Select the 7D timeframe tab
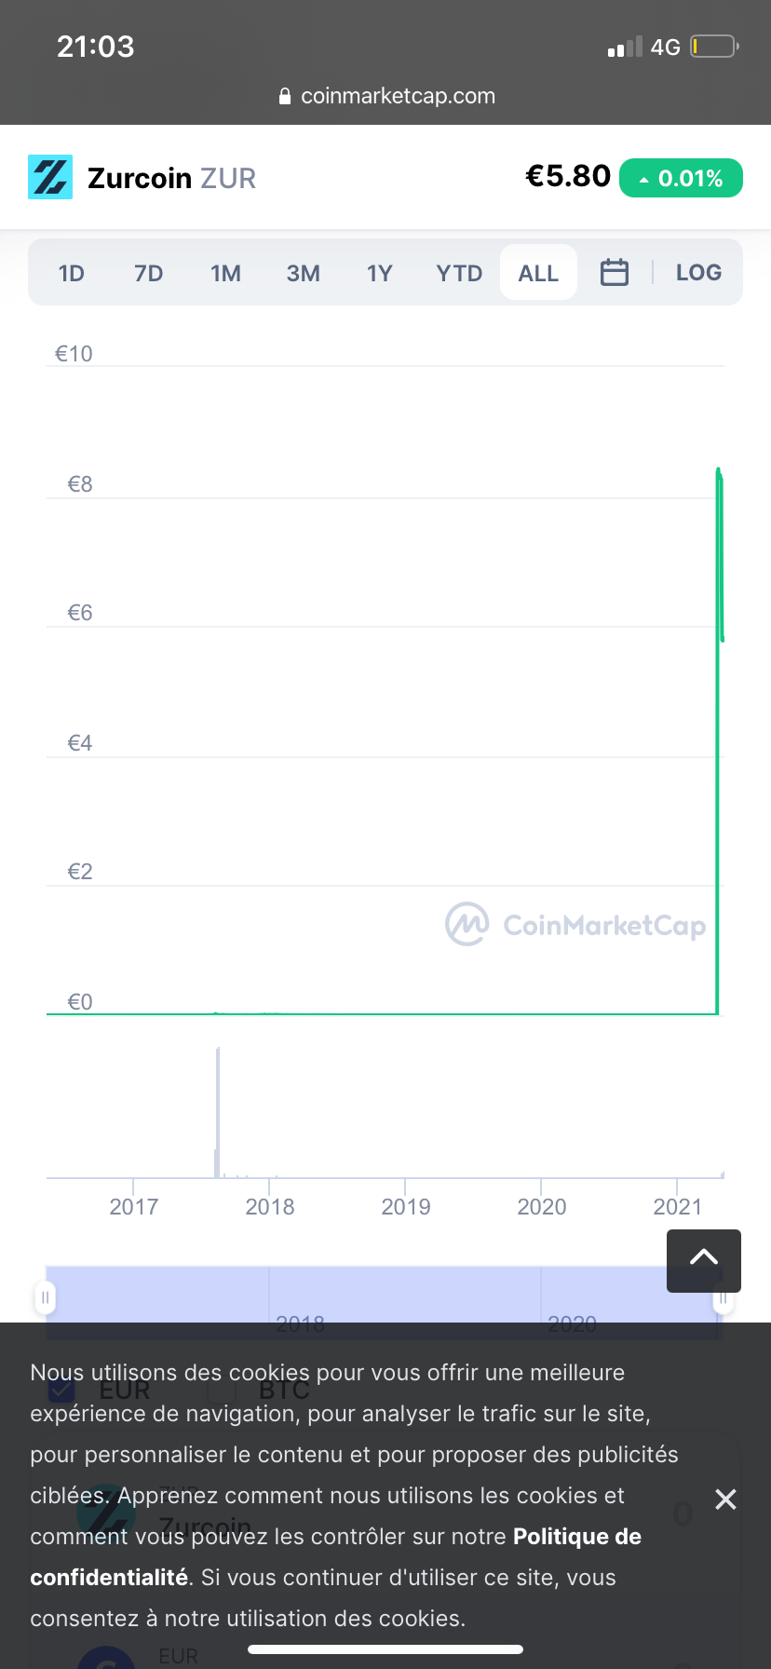The image size is (771, 1669). [x=149, y=273]
